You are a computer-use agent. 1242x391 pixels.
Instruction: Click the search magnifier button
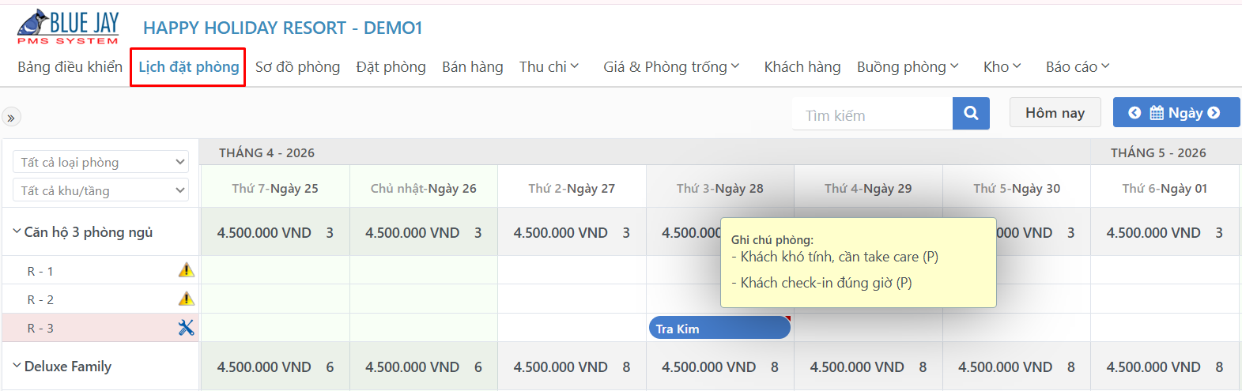click(x=971, y=113)
